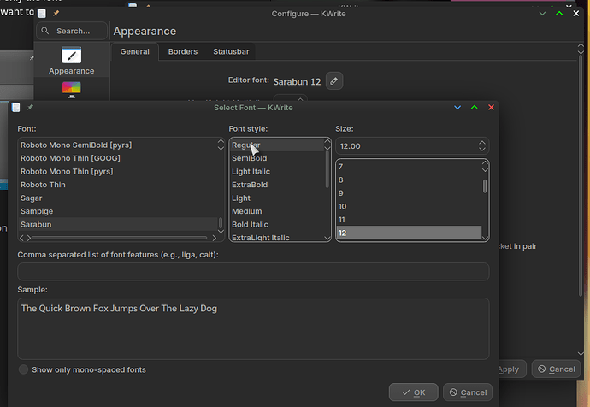
Task: Select size 12 in list
Action: (409, 233)
